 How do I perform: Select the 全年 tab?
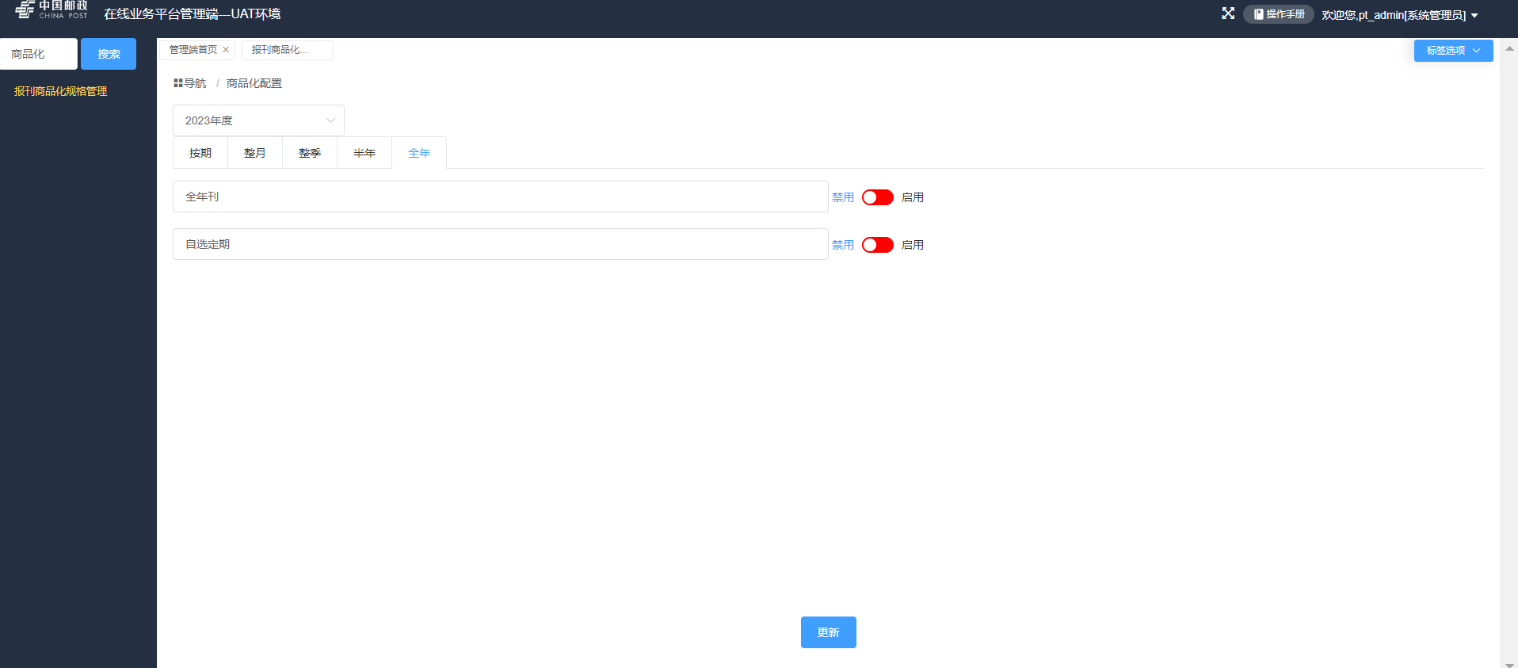[x=419, y=153]
